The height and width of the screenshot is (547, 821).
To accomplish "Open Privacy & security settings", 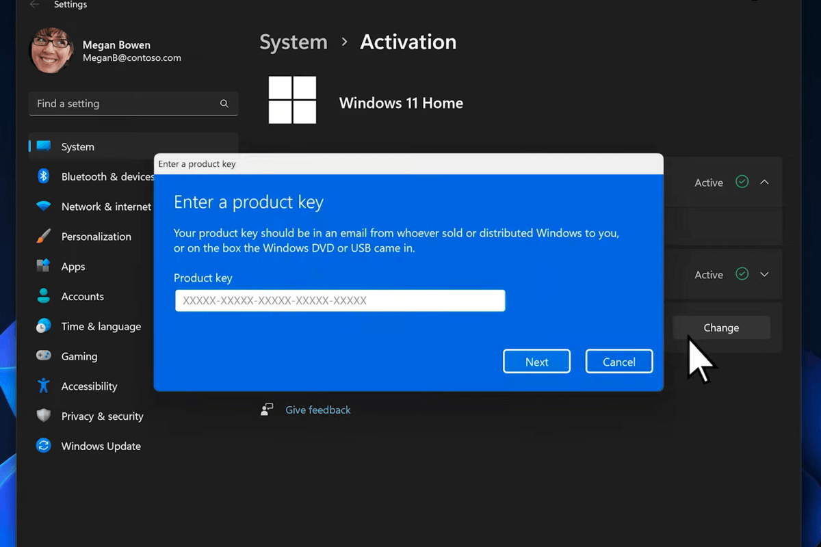I will [42, 416].
